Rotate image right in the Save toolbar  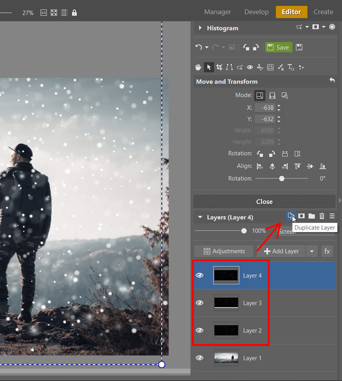pyautogui.click(x=256, y=47)
